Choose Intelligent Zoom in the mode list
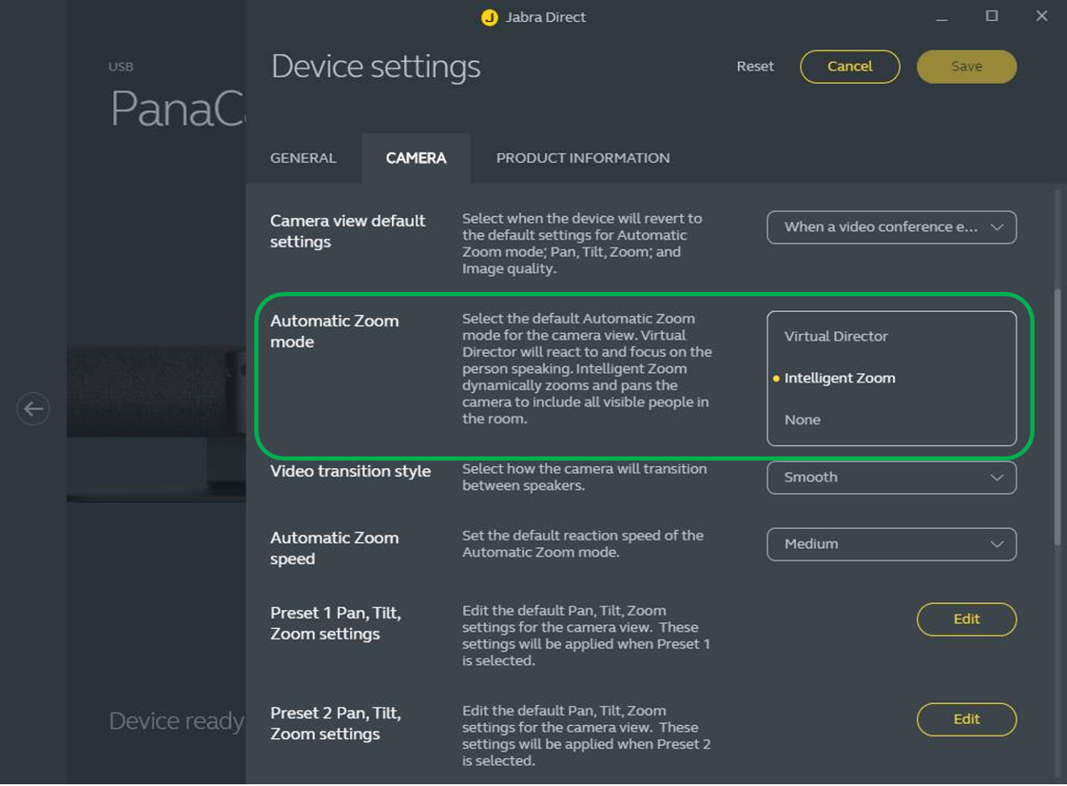 click(839, 378)
